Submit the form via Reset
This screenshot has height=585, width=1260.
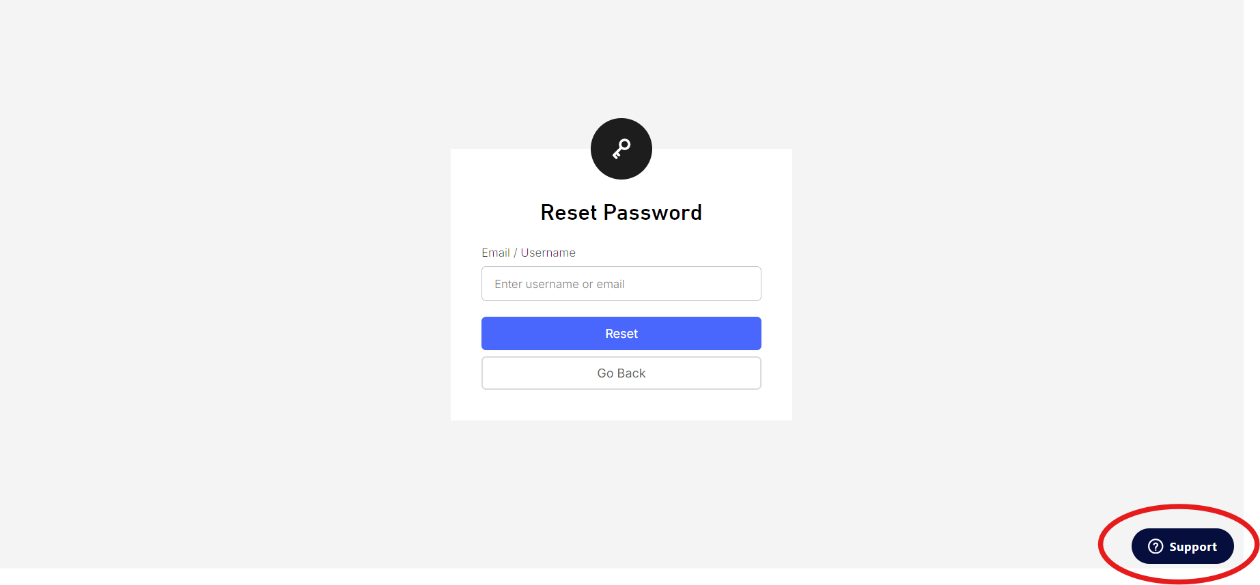pyautogui.click(x=621, y=333)
